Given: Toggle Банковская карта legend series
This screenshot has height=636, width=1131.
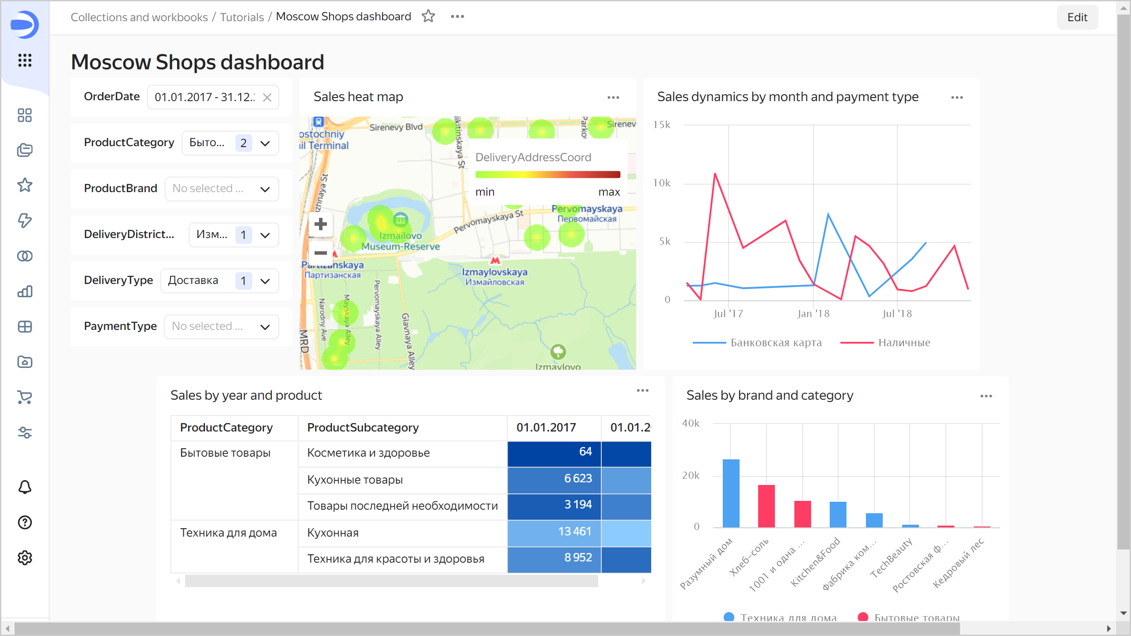Looking at the screenshot, I should pos(775,343).
